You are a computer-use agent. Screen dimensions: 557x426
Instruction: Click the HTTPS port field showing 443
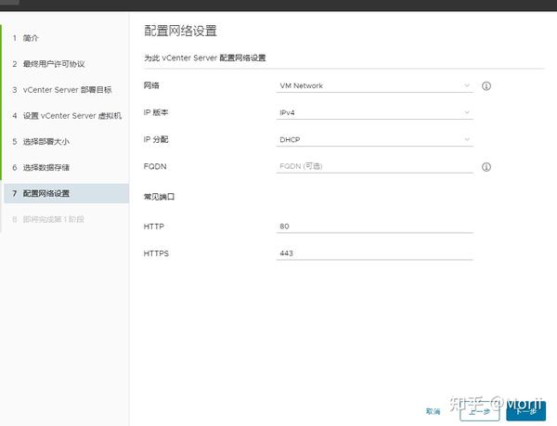pyautogui.click(x=374, y=253)
